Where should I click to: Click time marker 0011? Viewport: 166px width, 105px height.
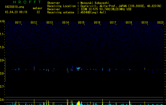point(18,23)
